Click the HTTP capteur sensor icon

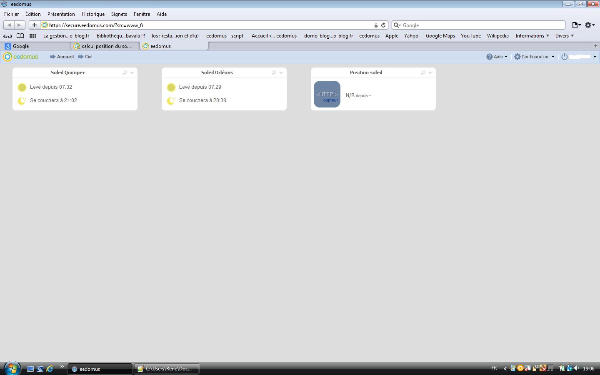click(x=327, y=94)
